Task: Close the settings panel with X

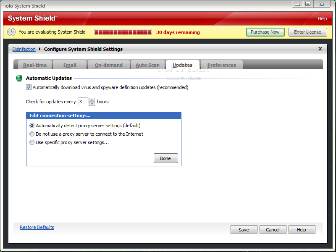Action: 320,49
